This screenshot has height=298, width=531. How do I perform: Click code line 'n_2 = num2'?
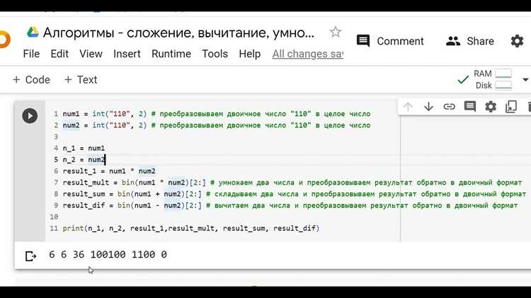coord(84,159)
